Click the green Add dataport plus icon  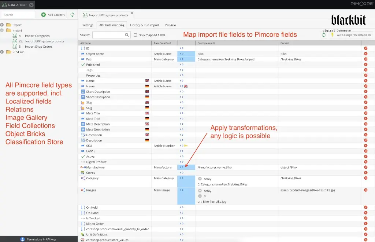point(44,15)
